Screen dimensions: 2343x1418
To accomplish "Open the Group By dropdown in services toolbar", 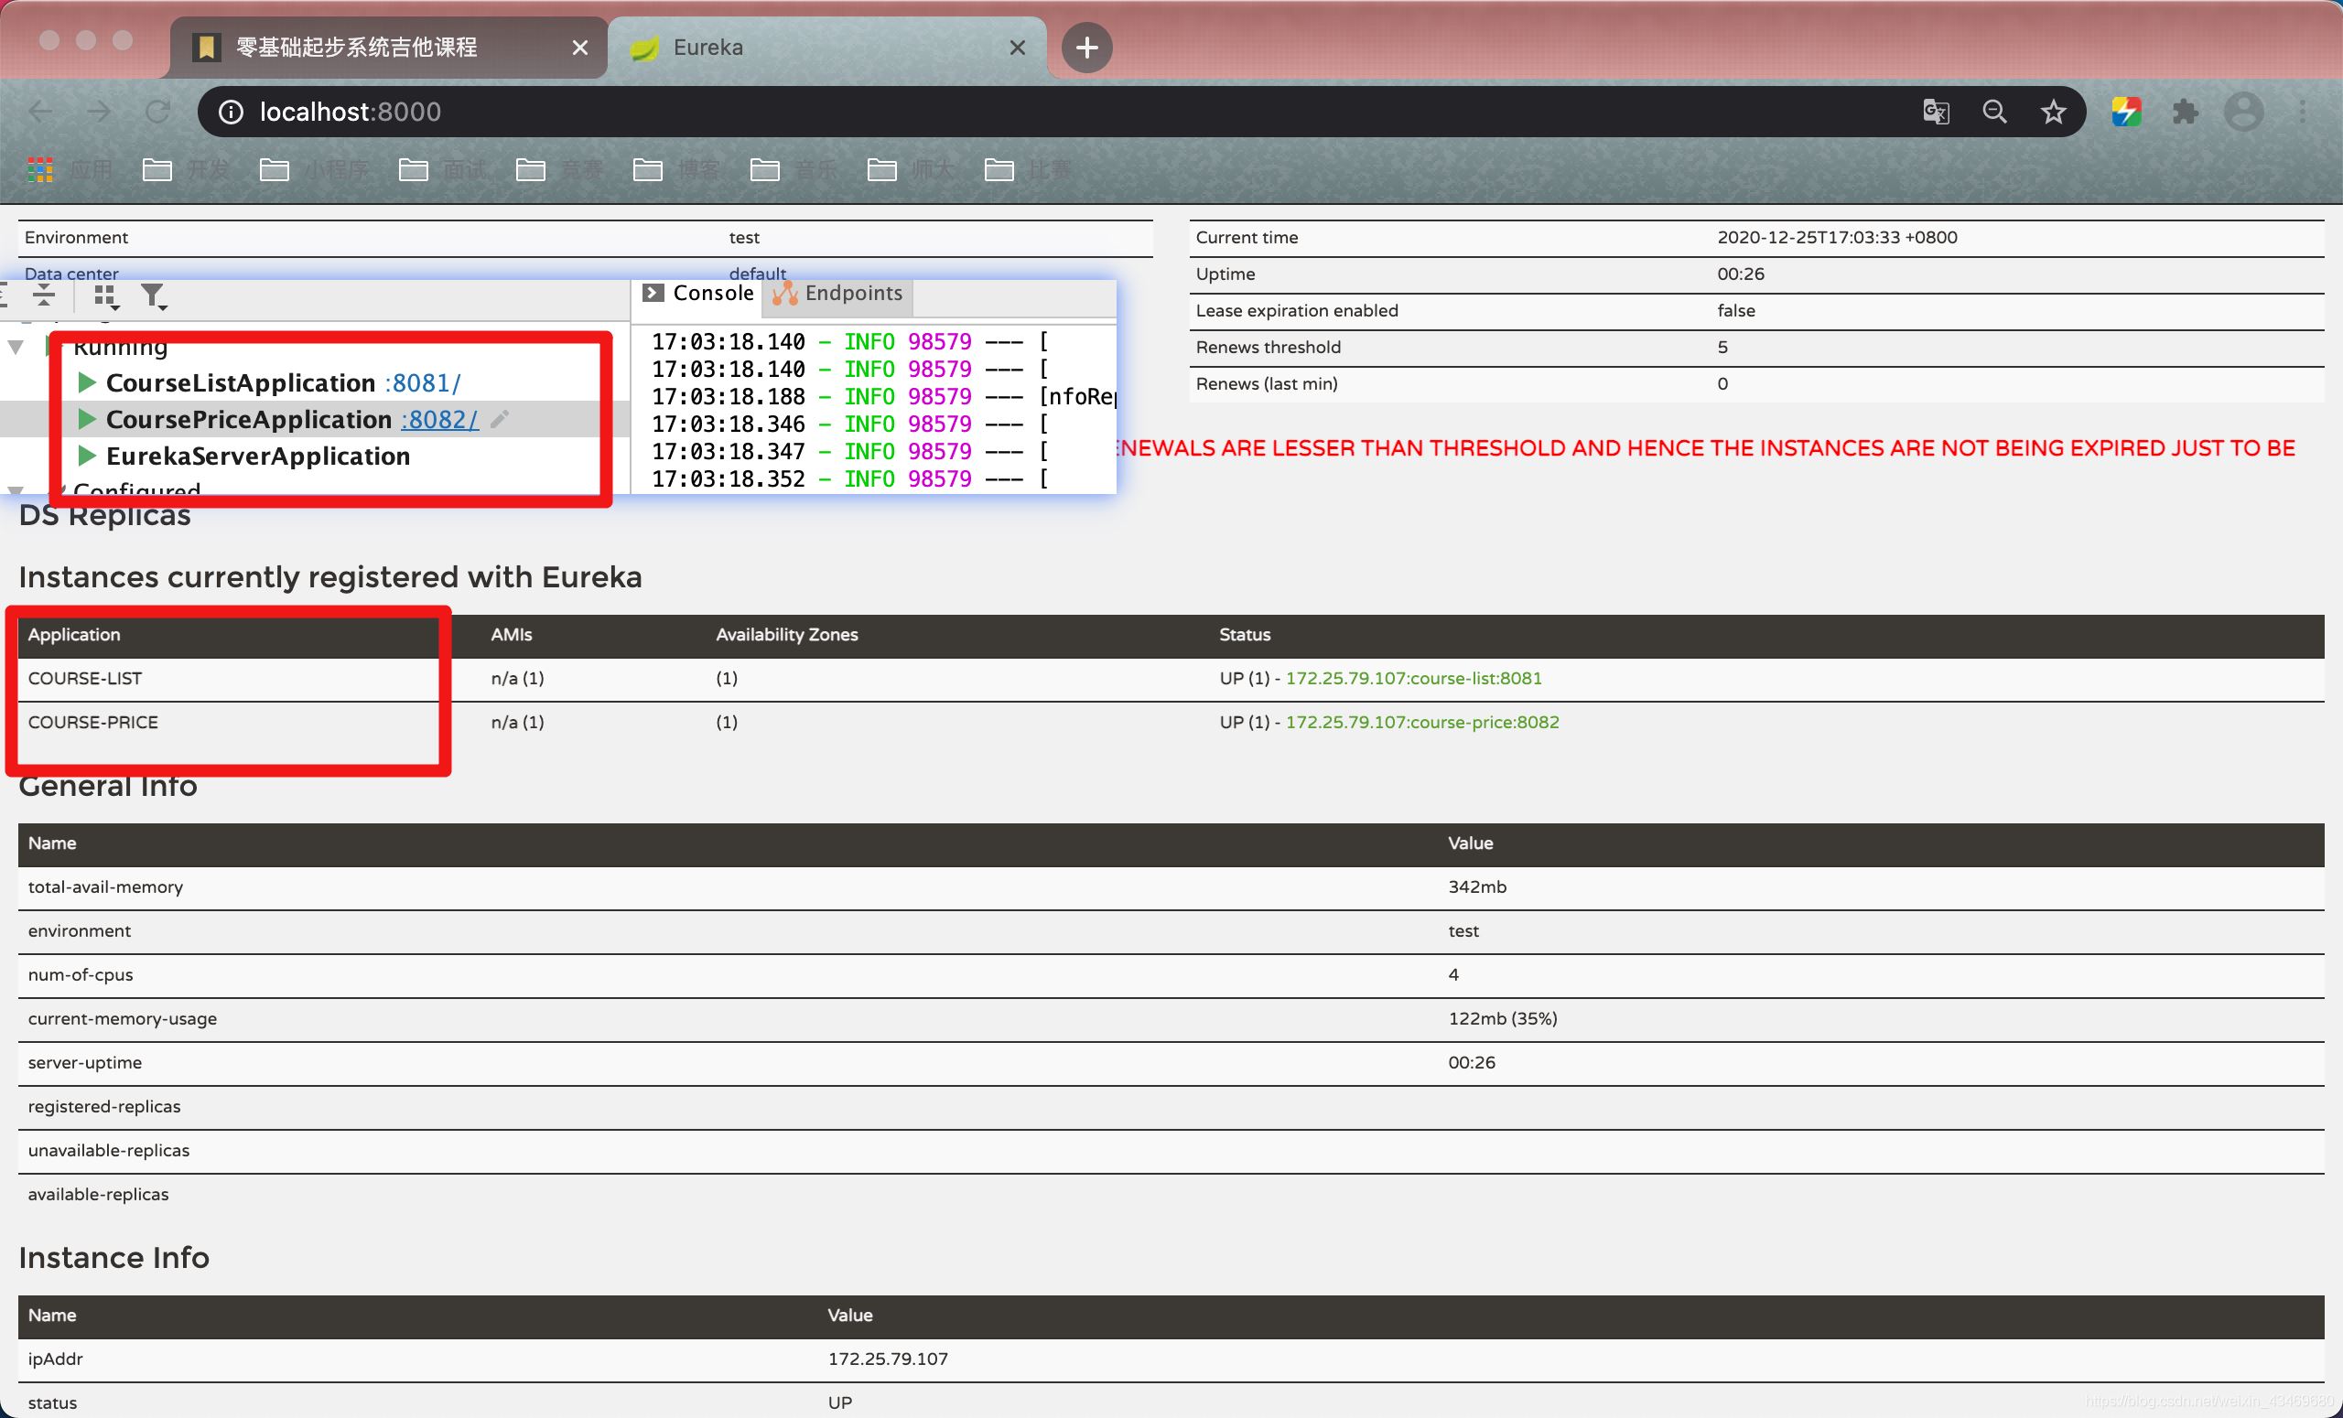I will tap(105, 296).
